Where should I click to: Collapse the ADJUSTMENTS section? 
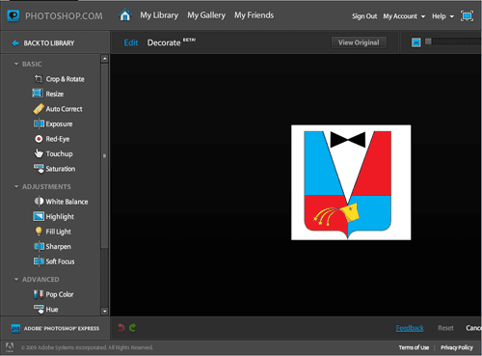tap(16, 186)
